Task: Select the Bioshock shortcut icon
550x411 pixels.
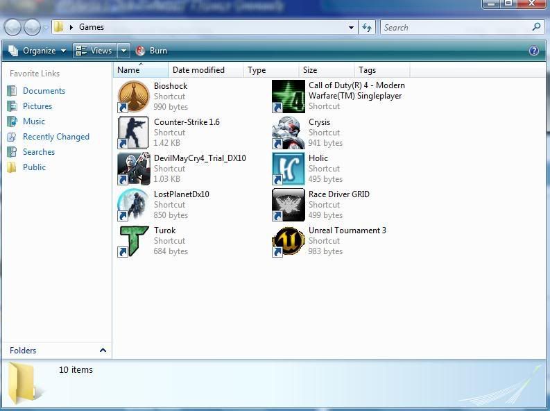Action: point(133,97)
